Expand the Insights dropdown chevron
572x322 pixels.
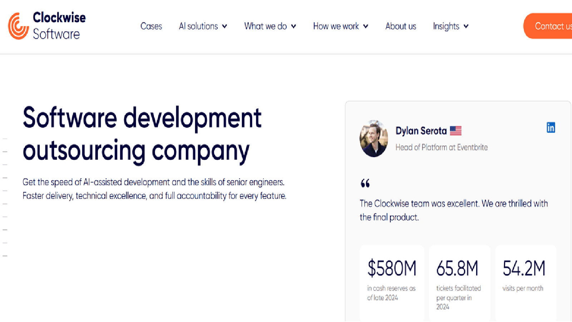pyautogui.click(x=466, y=26)
